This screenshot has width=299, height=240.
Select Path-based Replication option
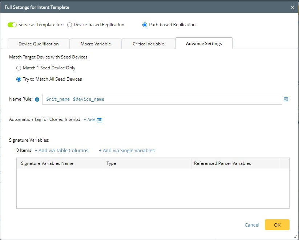[145, 25]
